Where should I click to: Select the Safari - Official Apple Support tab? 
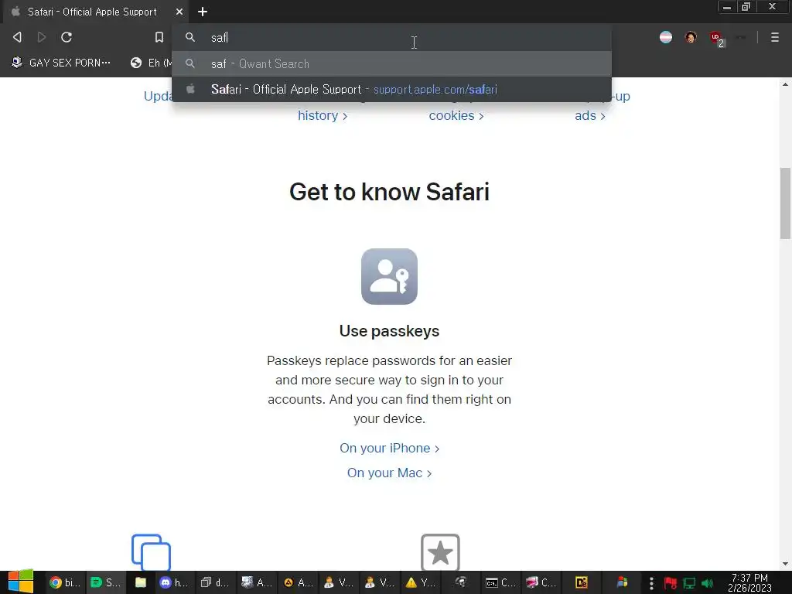pyautogui.click(x=93, y=12)
